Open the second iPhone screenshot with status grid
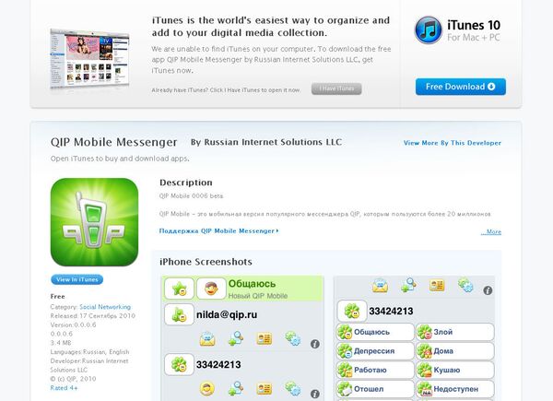This screenshot has width=553, height=401. pyautogui.click(x=415, y=338)
